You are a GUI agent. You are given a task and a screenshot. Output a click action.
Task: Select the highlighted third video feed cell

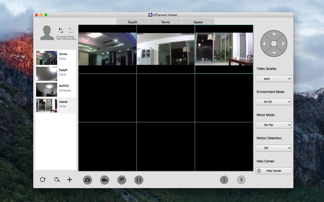(x=224, y=49)
